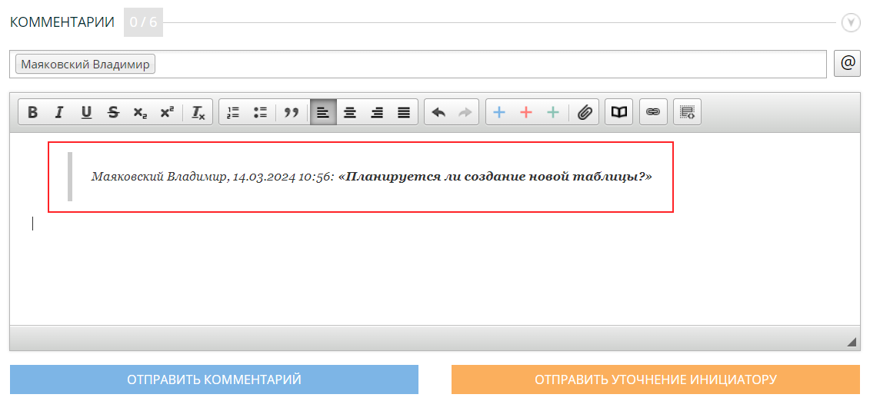Viewport: 870px width, 401px height.
Task: Click the Отправить комментарий button
Action: tap(214, 379)
